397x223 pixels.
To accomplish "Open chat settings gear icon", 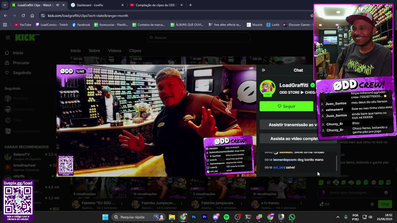I will (x=372, y=204).
